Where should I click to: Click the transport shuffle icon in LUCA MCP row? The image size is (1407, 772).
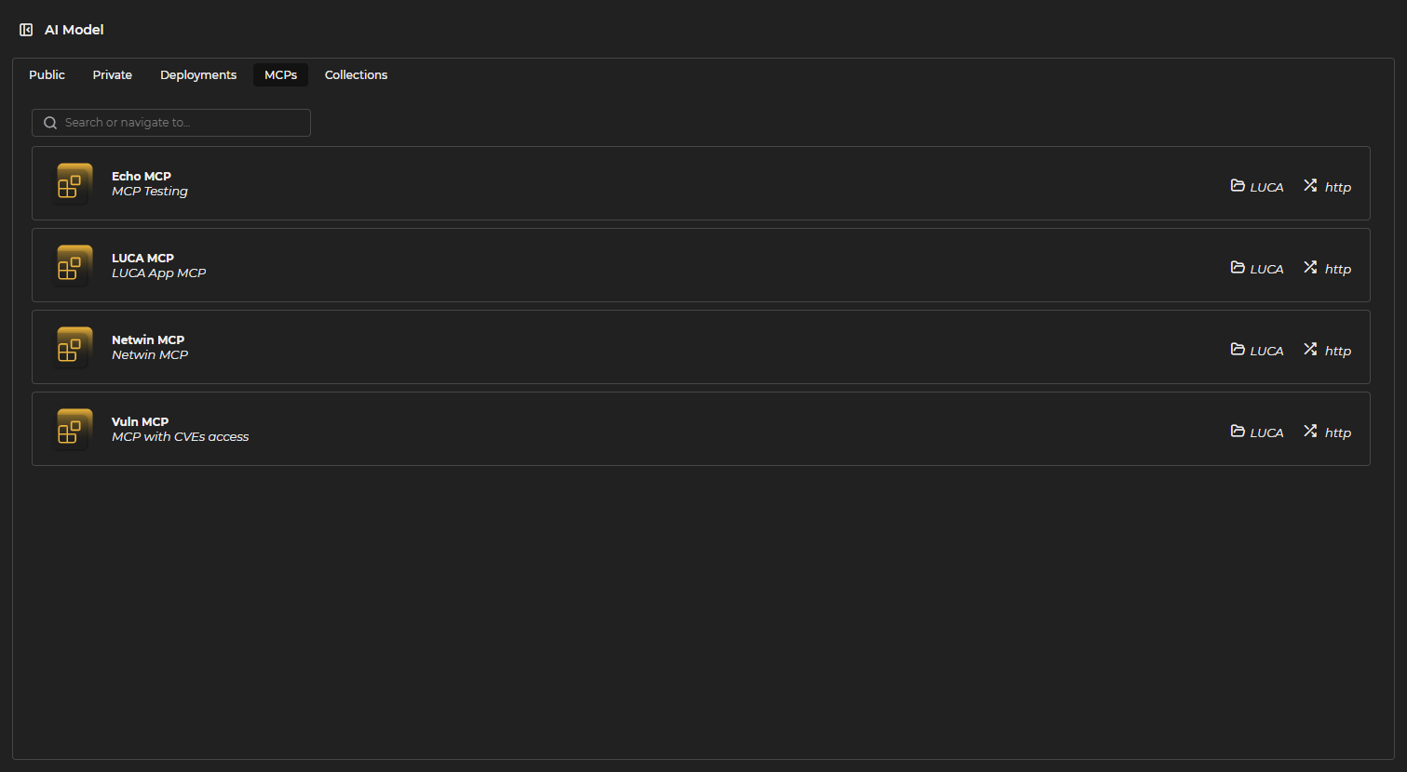1310,268
